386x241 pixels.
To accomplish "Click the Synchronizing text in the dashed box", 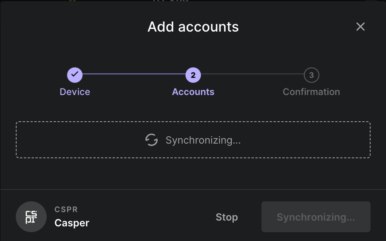I will point(203,140).
